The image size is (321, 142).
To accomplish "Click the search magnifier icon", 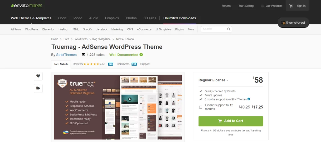I will coord(229,29).
